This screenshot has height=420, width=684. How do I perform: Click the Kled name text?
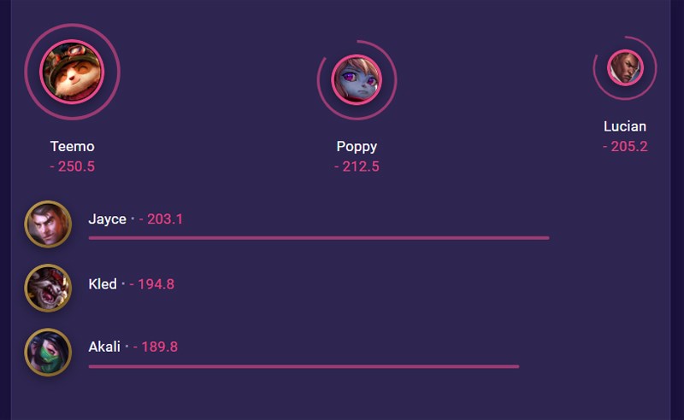(103, 284)
